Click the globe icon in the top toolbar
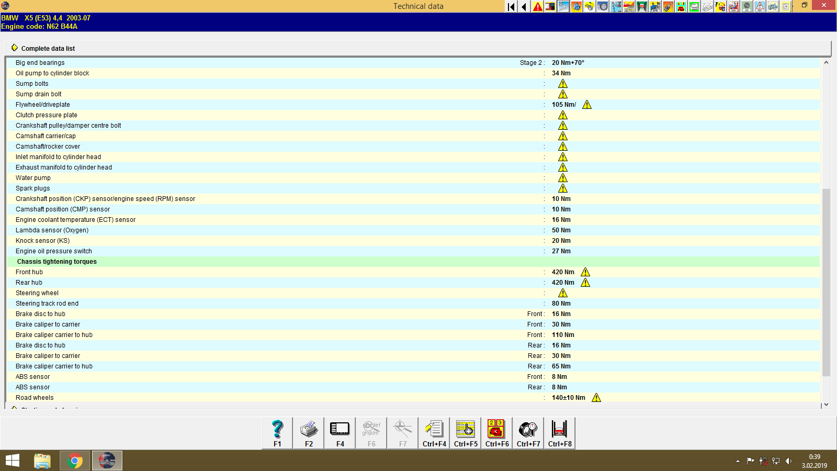The width and height of the screenshot is (837, 471). tap(578, 6)
